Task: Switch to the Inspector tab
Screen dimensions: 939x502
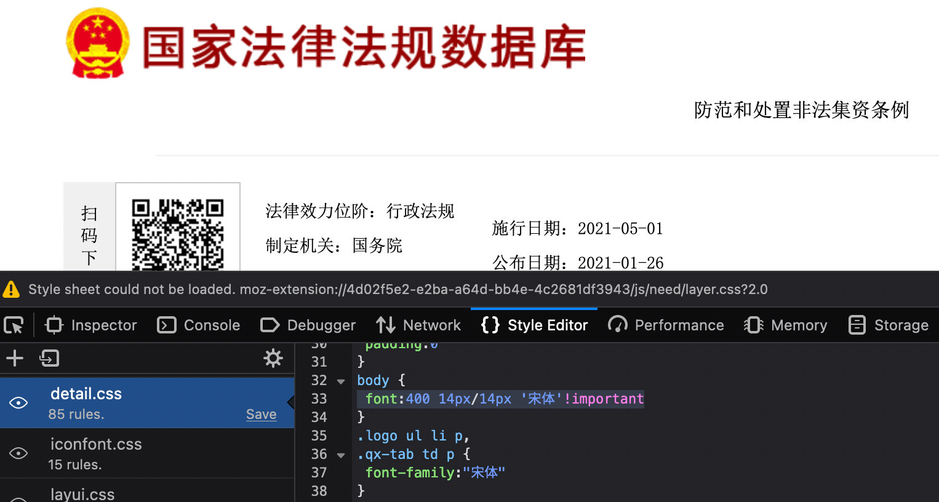Action: [x=91, y=325]
